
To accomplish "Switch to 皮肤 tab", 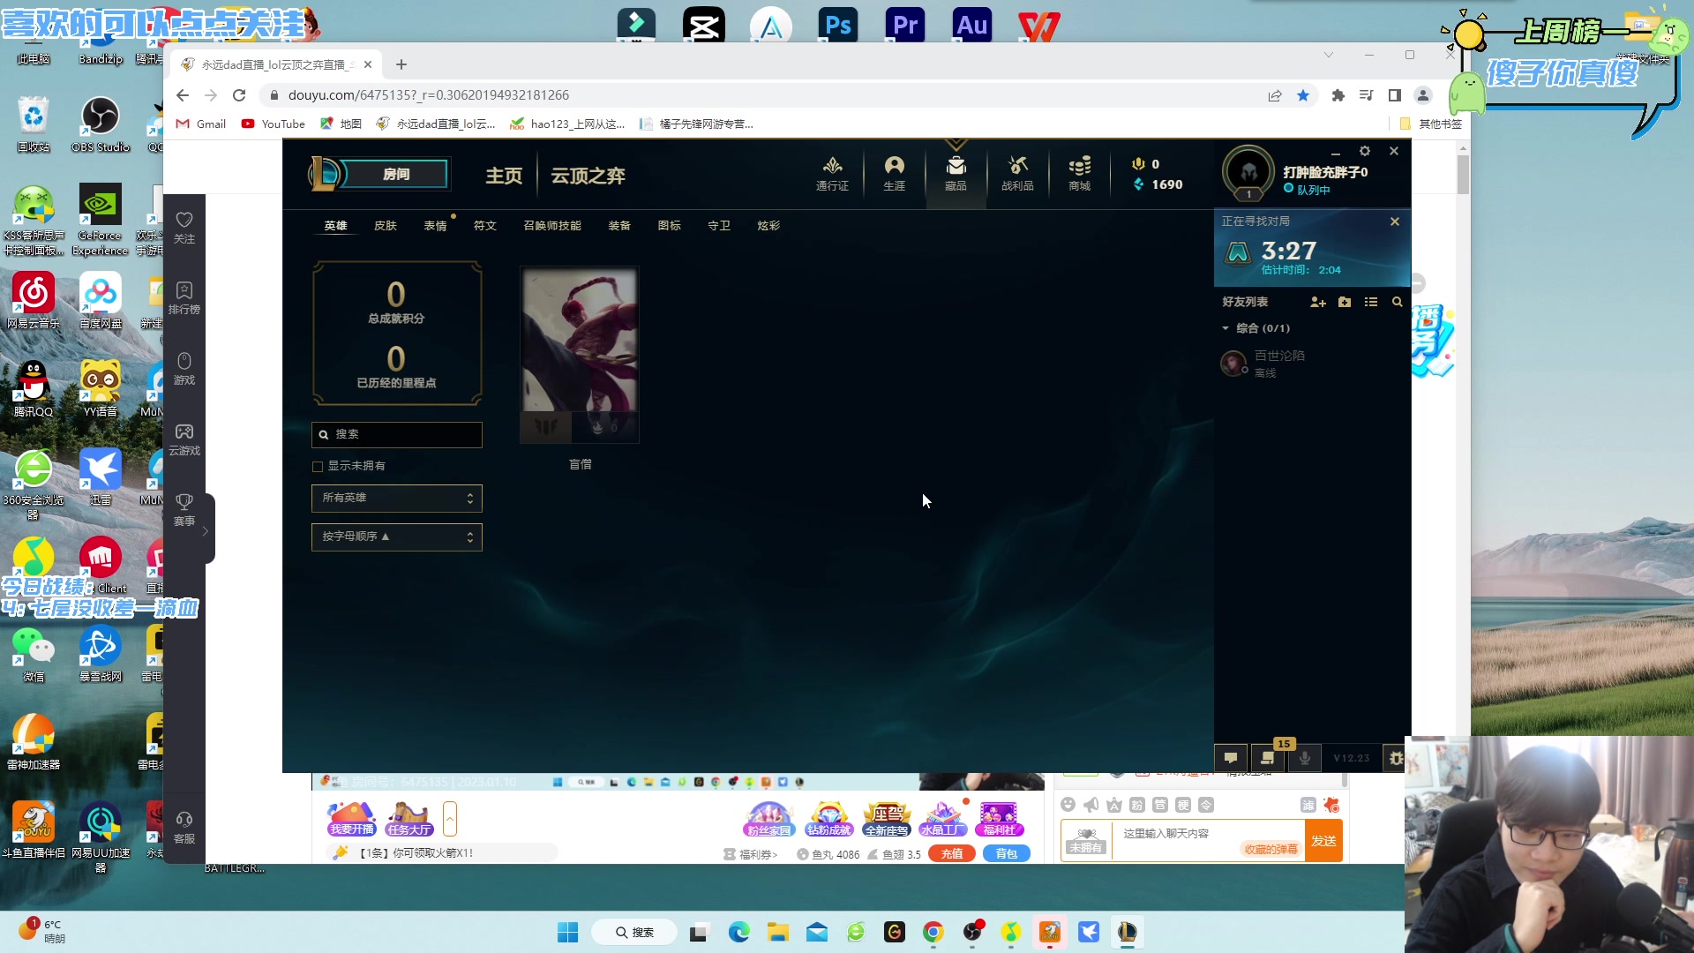I will tap(386, 226).
